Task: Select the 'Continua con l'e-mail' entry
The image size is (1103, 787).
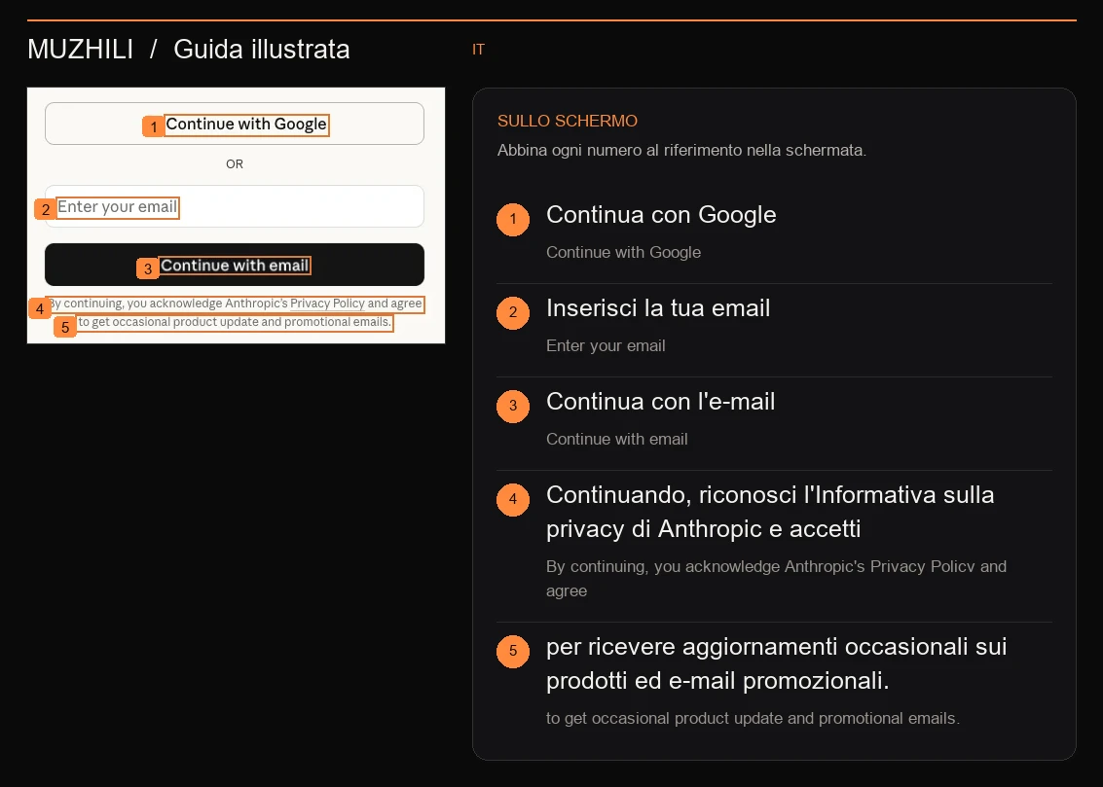Action: 775,420
